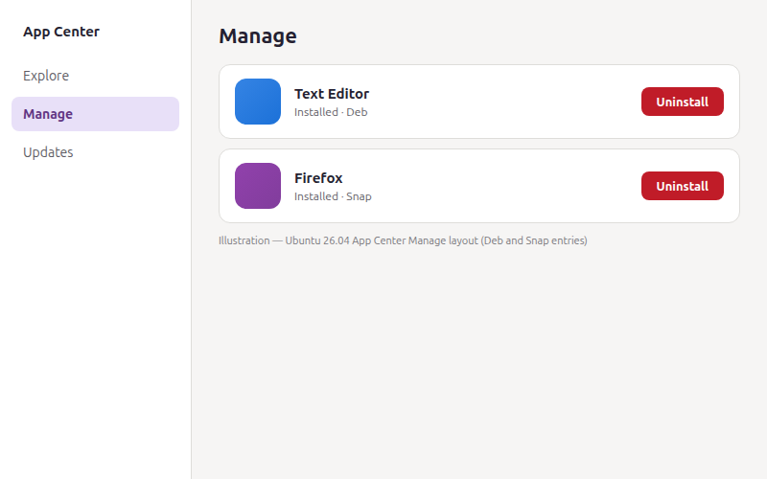Click the Manage page heading
The height and width of the screenshot is (479, 767).
(258, 36)
